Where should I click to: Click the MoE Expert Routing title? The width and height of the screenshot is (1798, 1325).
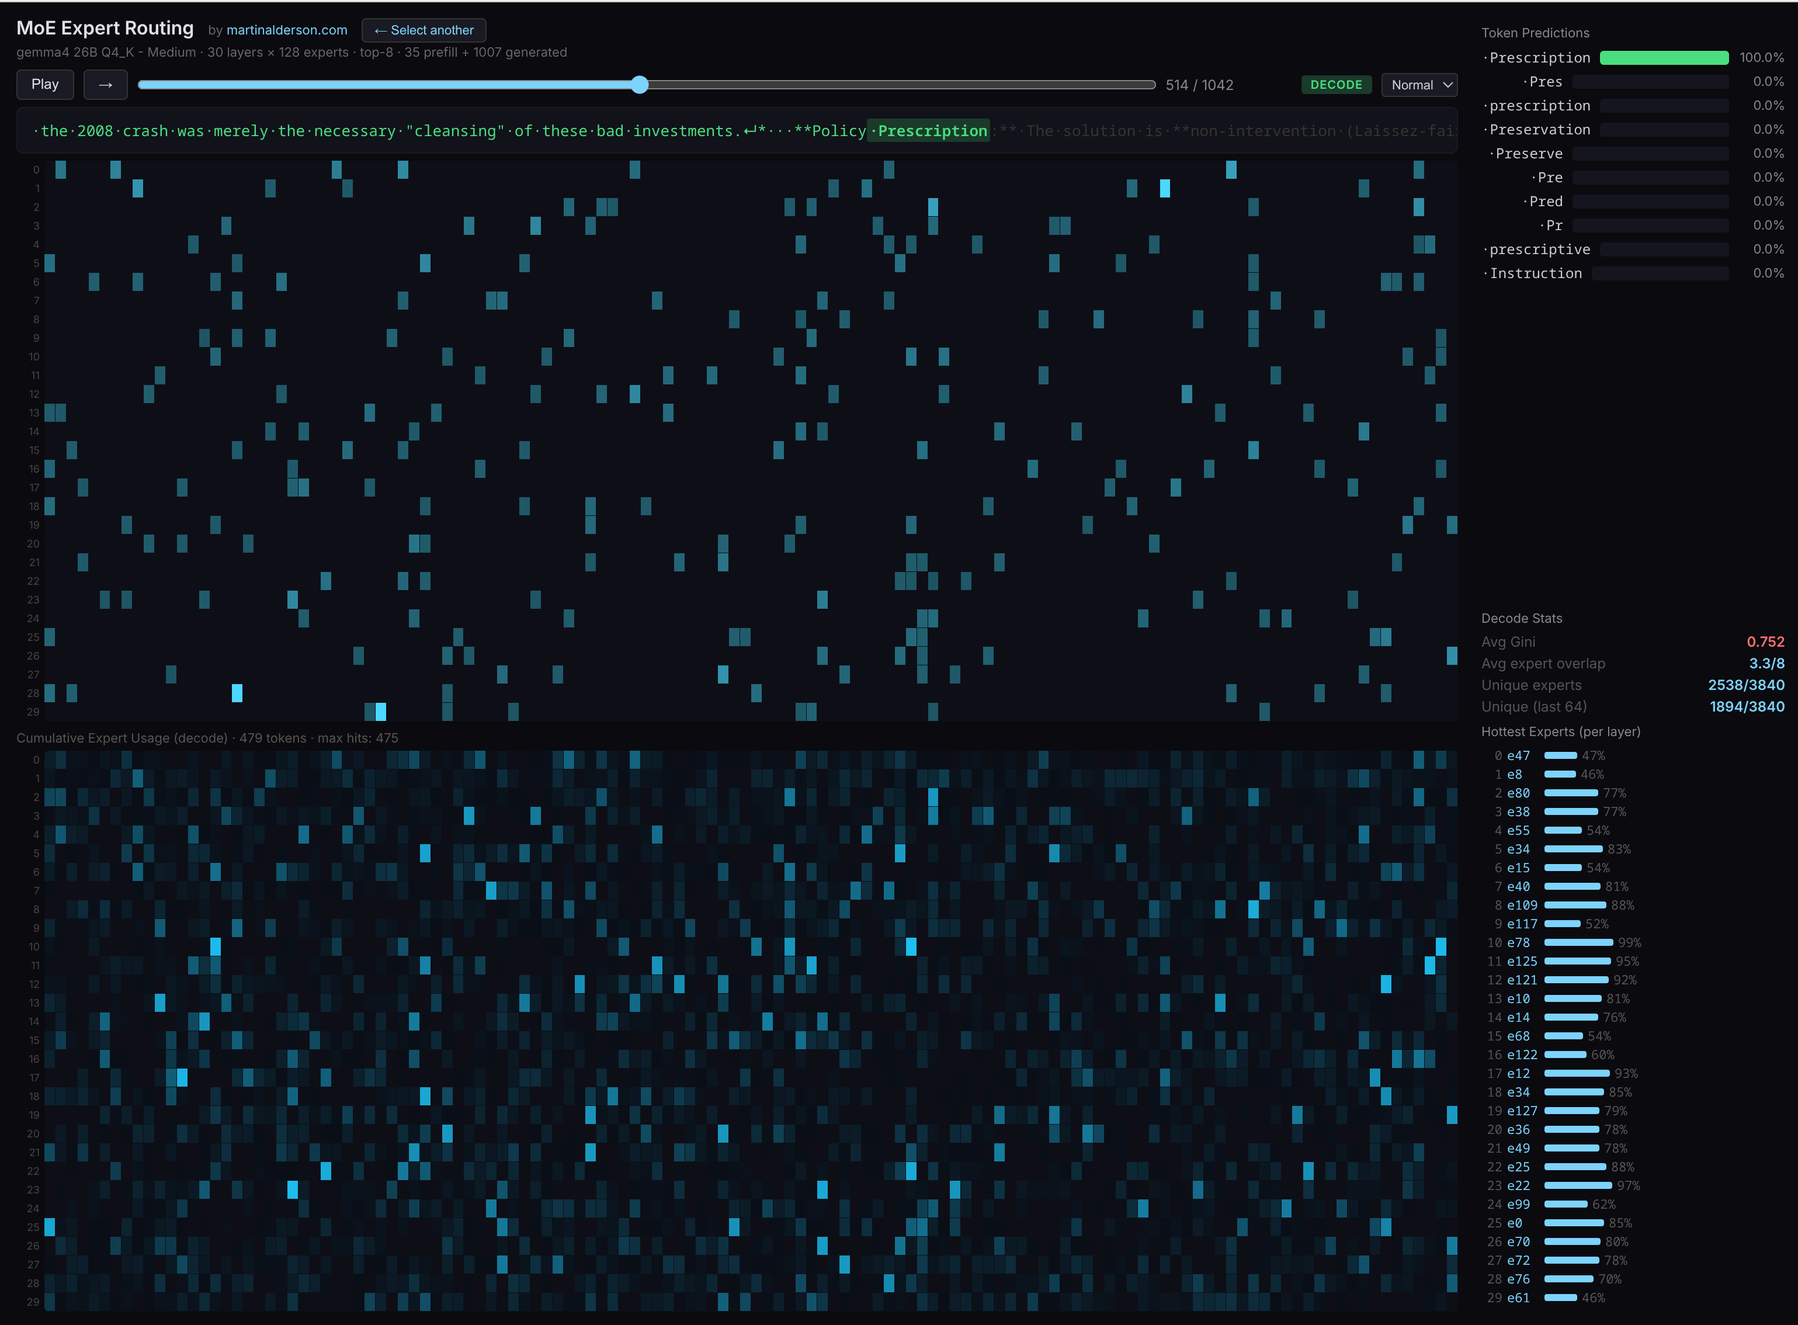pos(104,27)
